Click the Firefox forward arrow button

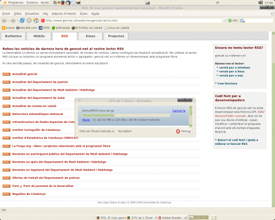13,21
